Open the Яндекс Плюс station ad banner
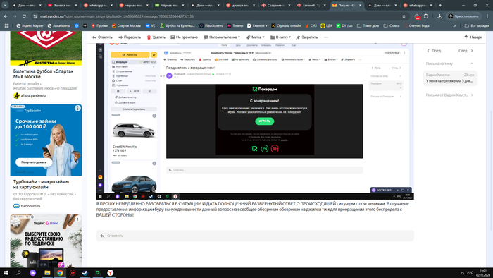 tap(46, 241)
